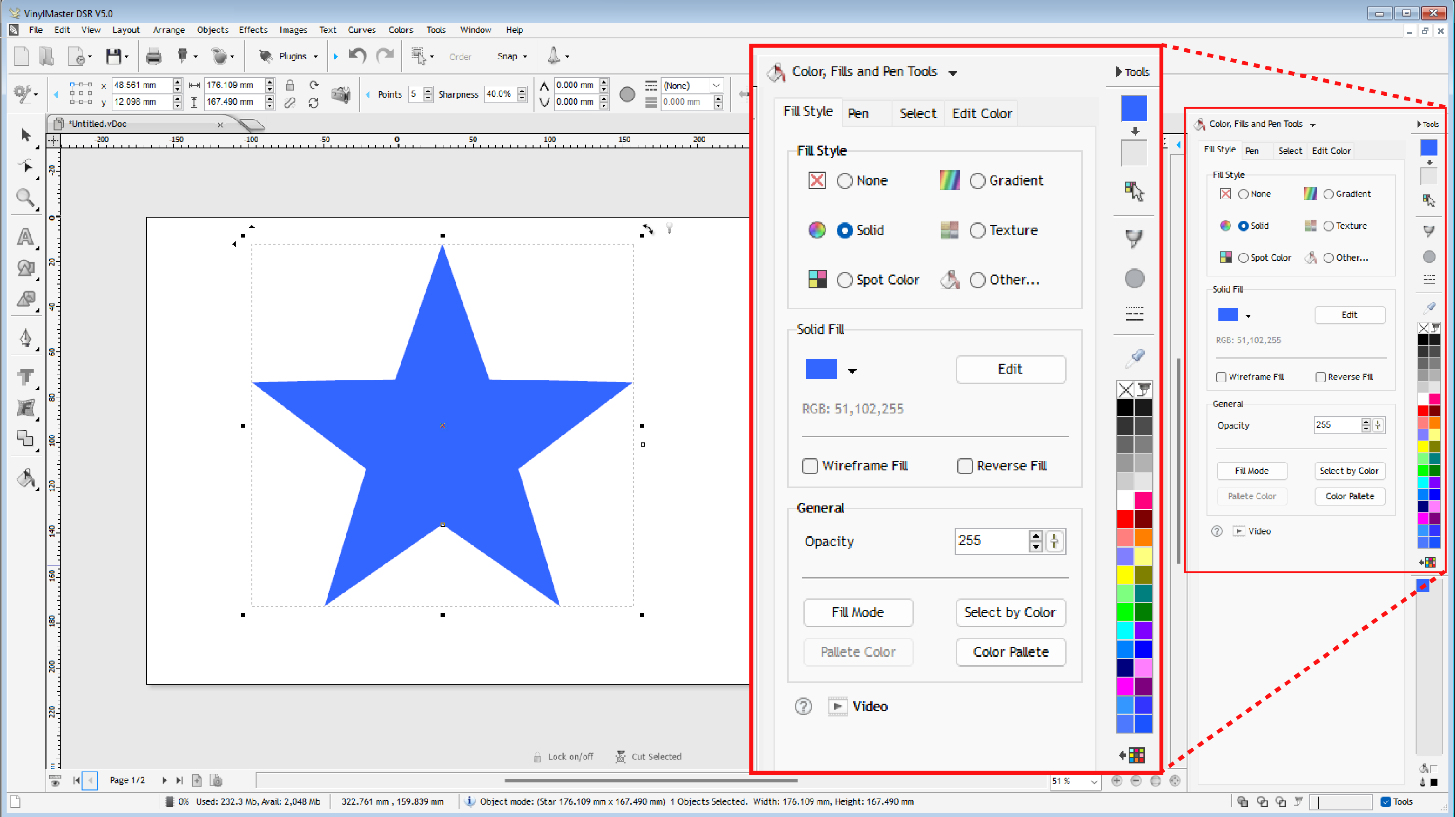Click the help question mark in the enlarged panel

pyautogui.click(x=803, y=707)
